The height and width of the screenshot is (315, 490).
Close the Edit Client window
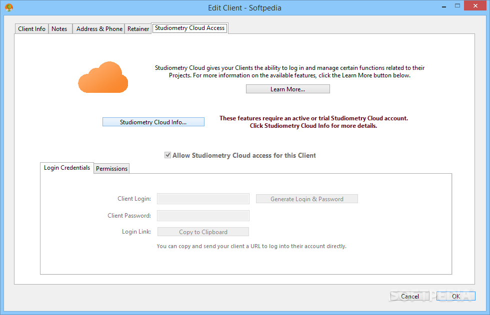475,5
